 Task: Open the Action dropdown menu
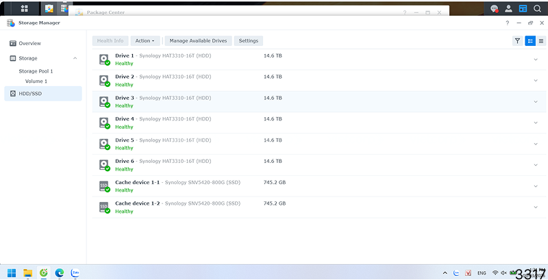(145, 41)
